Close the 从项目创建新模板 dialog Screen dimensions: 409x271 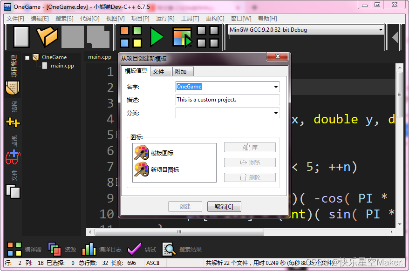(278, 56)
